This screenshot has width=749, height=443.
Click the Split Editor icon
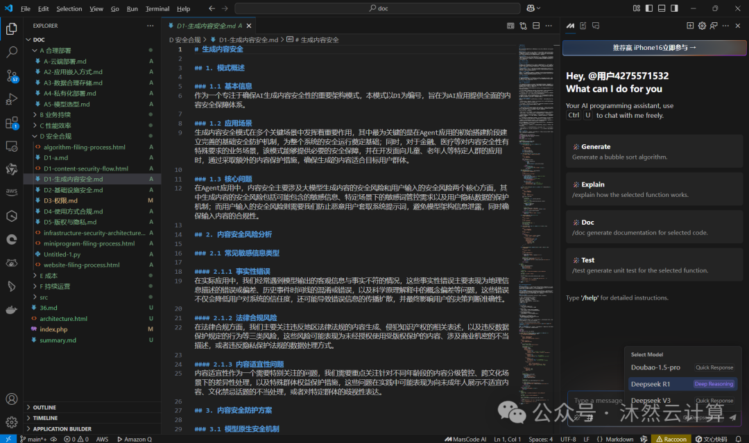[x=536, y=26]
